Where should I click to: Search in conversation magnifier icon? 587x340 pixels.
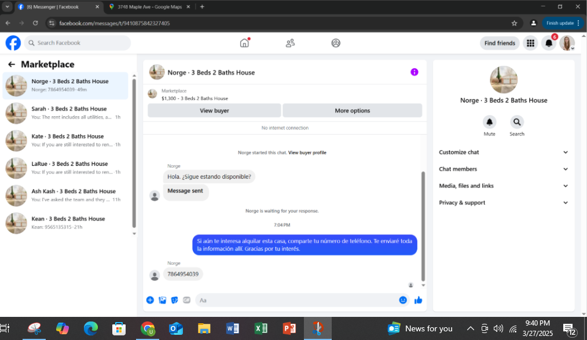click(x=517, y=122)
